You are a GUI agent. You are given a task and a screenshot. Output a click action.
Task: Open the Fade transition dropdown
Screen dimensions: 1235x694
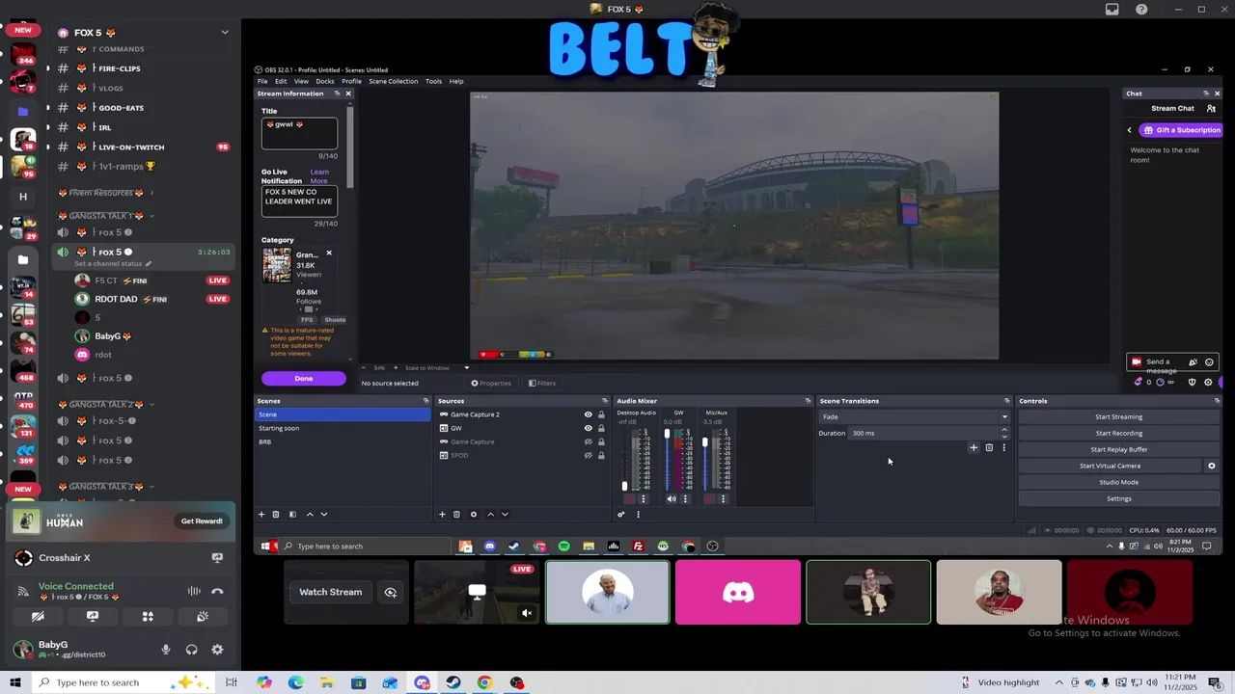pyautogui.click(x=915, y=416)
